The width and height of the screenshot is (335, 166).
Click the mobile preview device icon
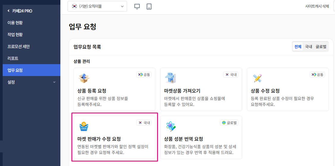149,6
